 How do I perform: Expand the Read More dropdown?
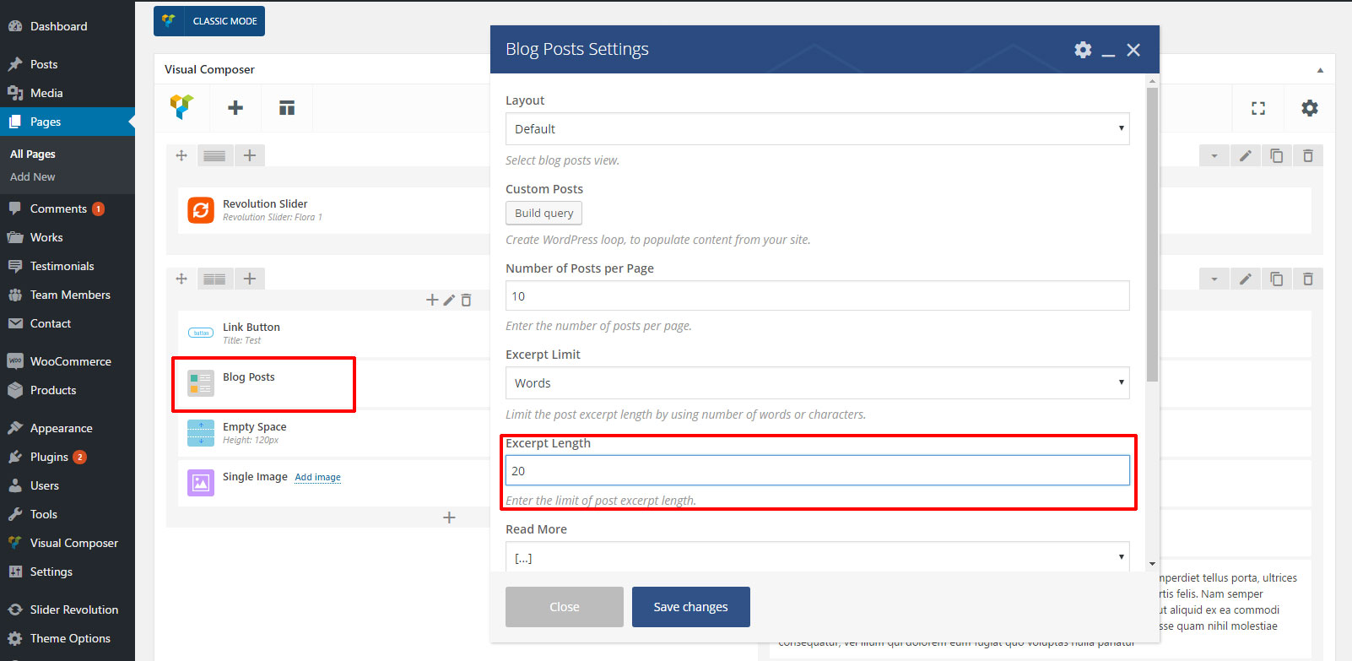coord(816,557)
